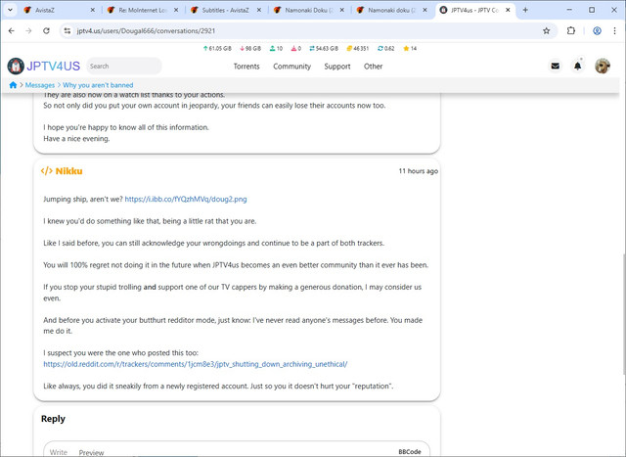626x457 pixels.
Task: Open the Other menu
Action: click(373, 67)
